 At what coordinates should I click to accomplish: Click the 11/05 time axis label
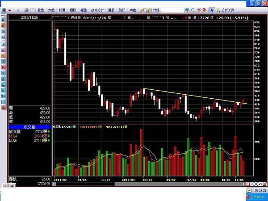tap(239, 180)
